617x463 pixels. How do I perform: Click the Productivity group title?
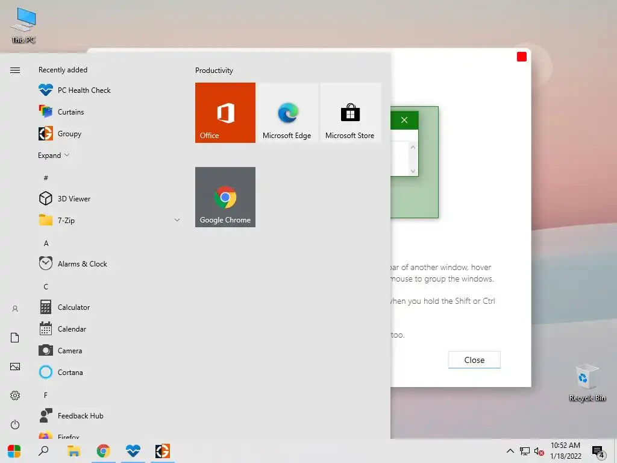214,71
